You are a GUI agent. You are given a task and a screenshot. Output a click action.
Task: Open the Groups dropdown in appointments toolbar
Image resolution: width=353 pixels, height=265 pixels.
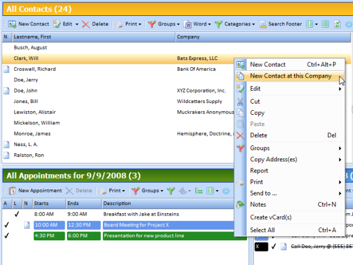point(162,191)
